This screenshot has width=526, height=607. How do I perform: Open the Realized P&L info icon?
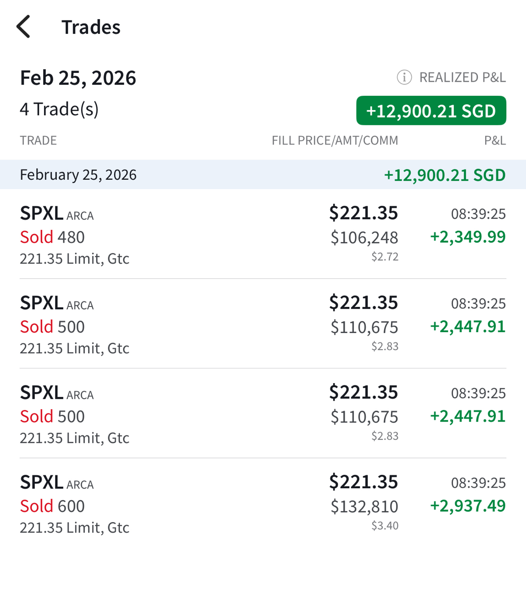(404, 78)
